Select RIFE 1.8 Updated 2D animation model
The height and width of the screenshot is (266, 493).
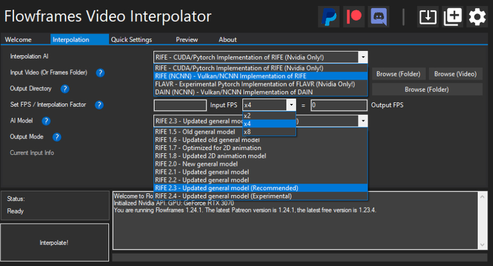tap(260, 156)
